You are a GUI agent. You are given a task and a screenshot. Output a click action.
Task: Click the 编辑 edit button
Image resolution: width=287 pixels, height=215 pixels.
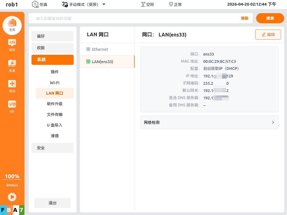pyautogui.click(x=268, y=35)
